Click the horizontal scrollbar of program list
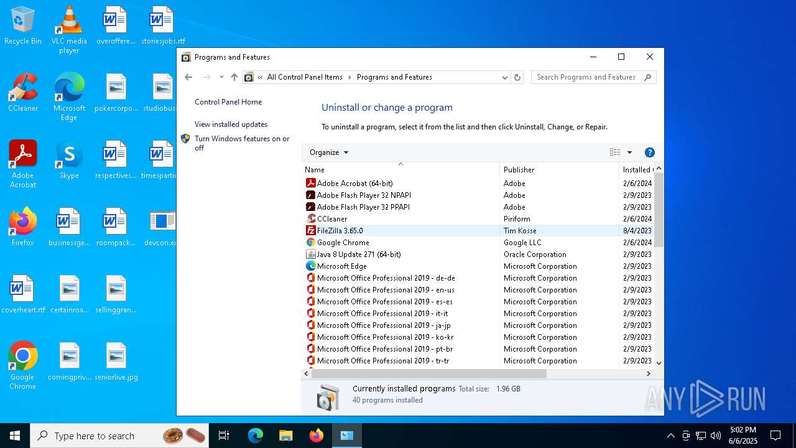The image size is (796, 448). [429, 374]
